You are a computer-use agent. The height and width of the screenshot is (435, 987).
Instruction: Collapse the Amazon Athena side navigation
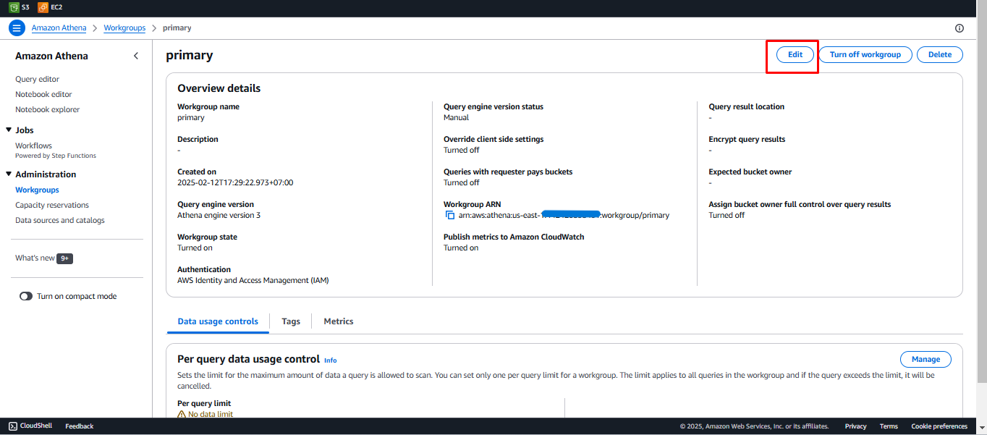(136, 56)
